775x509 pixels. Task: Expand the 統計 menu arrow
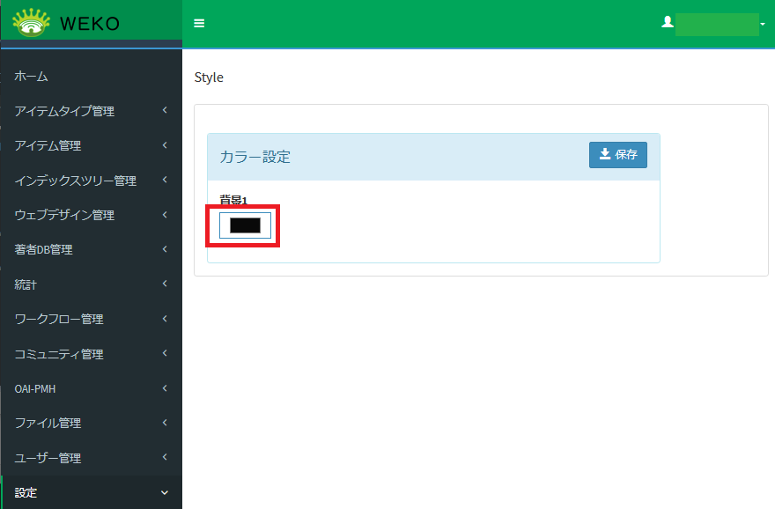click(x=165, y=284)
